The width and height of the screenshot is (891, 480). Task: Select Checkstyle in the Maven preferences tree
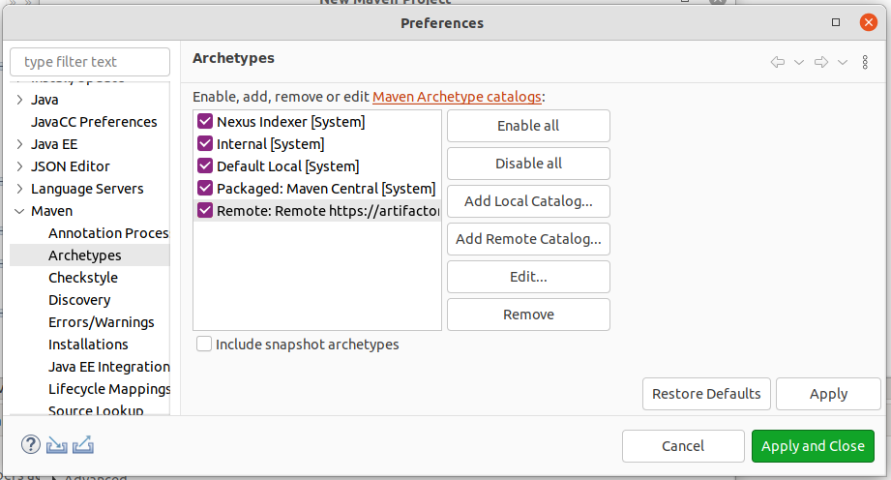click(83, 278)
